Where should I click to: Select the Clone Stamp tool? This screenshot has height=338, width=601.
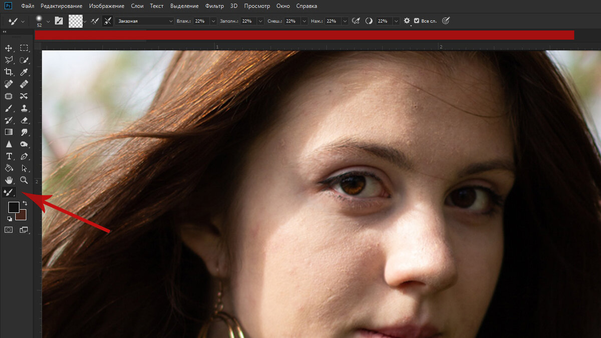click(24, 108)
